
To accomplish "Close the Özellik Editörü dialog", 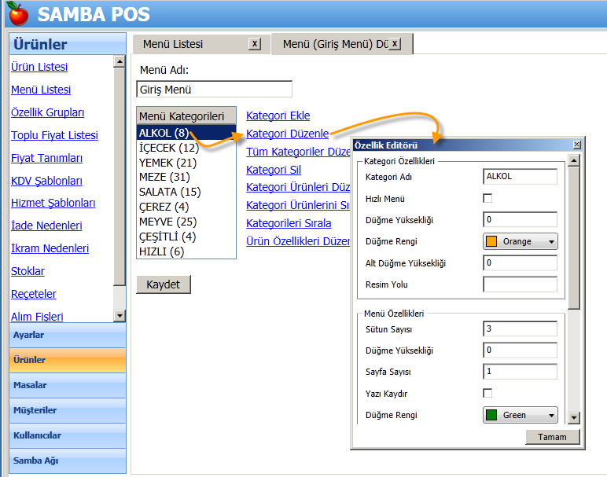I will click(x=577, y=145).
